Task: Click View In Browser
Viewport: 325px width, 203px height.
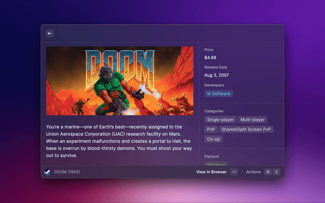Action: coord(211,172)
